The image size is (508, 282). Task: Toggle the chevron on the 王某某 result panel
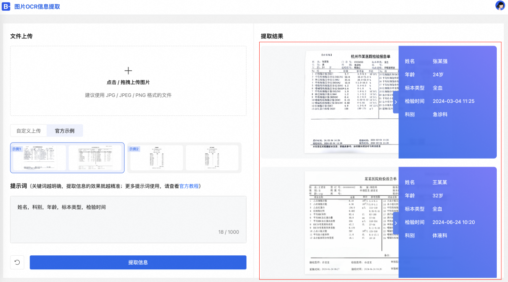click(396, 223)
